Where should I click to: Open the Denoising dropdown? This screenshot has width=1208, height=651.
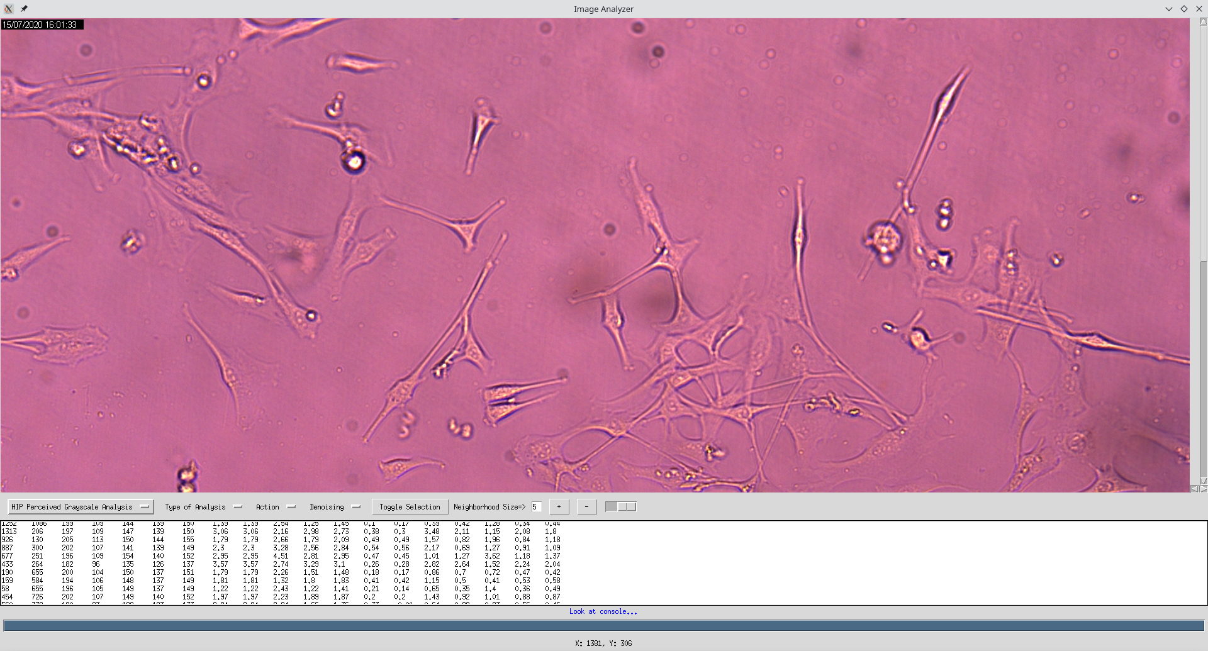click(334, 507)
